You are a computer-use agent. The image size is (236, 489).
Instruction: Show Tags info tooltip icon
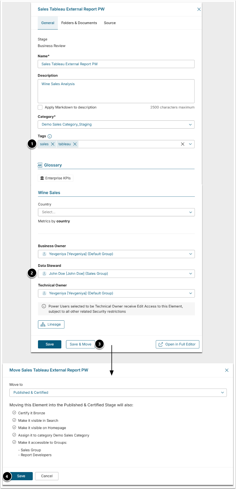point(50,136)
